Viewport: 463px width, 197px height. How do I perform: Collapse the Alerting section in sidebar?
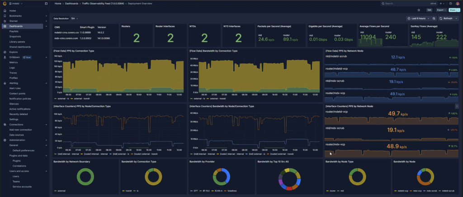pos(46,83)
